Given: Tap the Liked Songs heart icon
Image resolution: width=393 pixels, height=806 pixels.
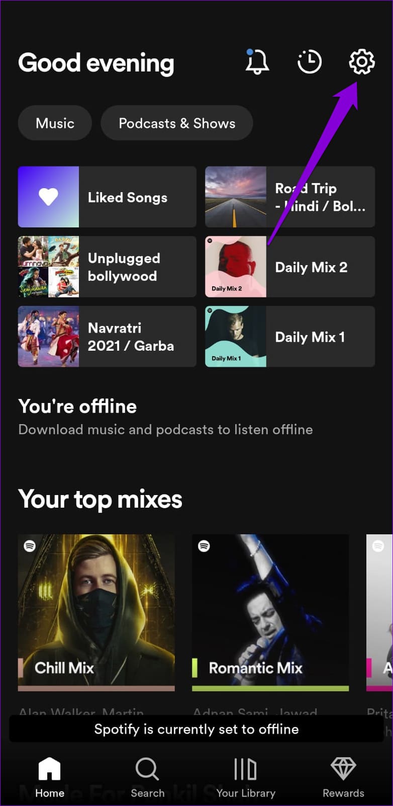Looking at the screenshot, I should click(x=49, y=197).
